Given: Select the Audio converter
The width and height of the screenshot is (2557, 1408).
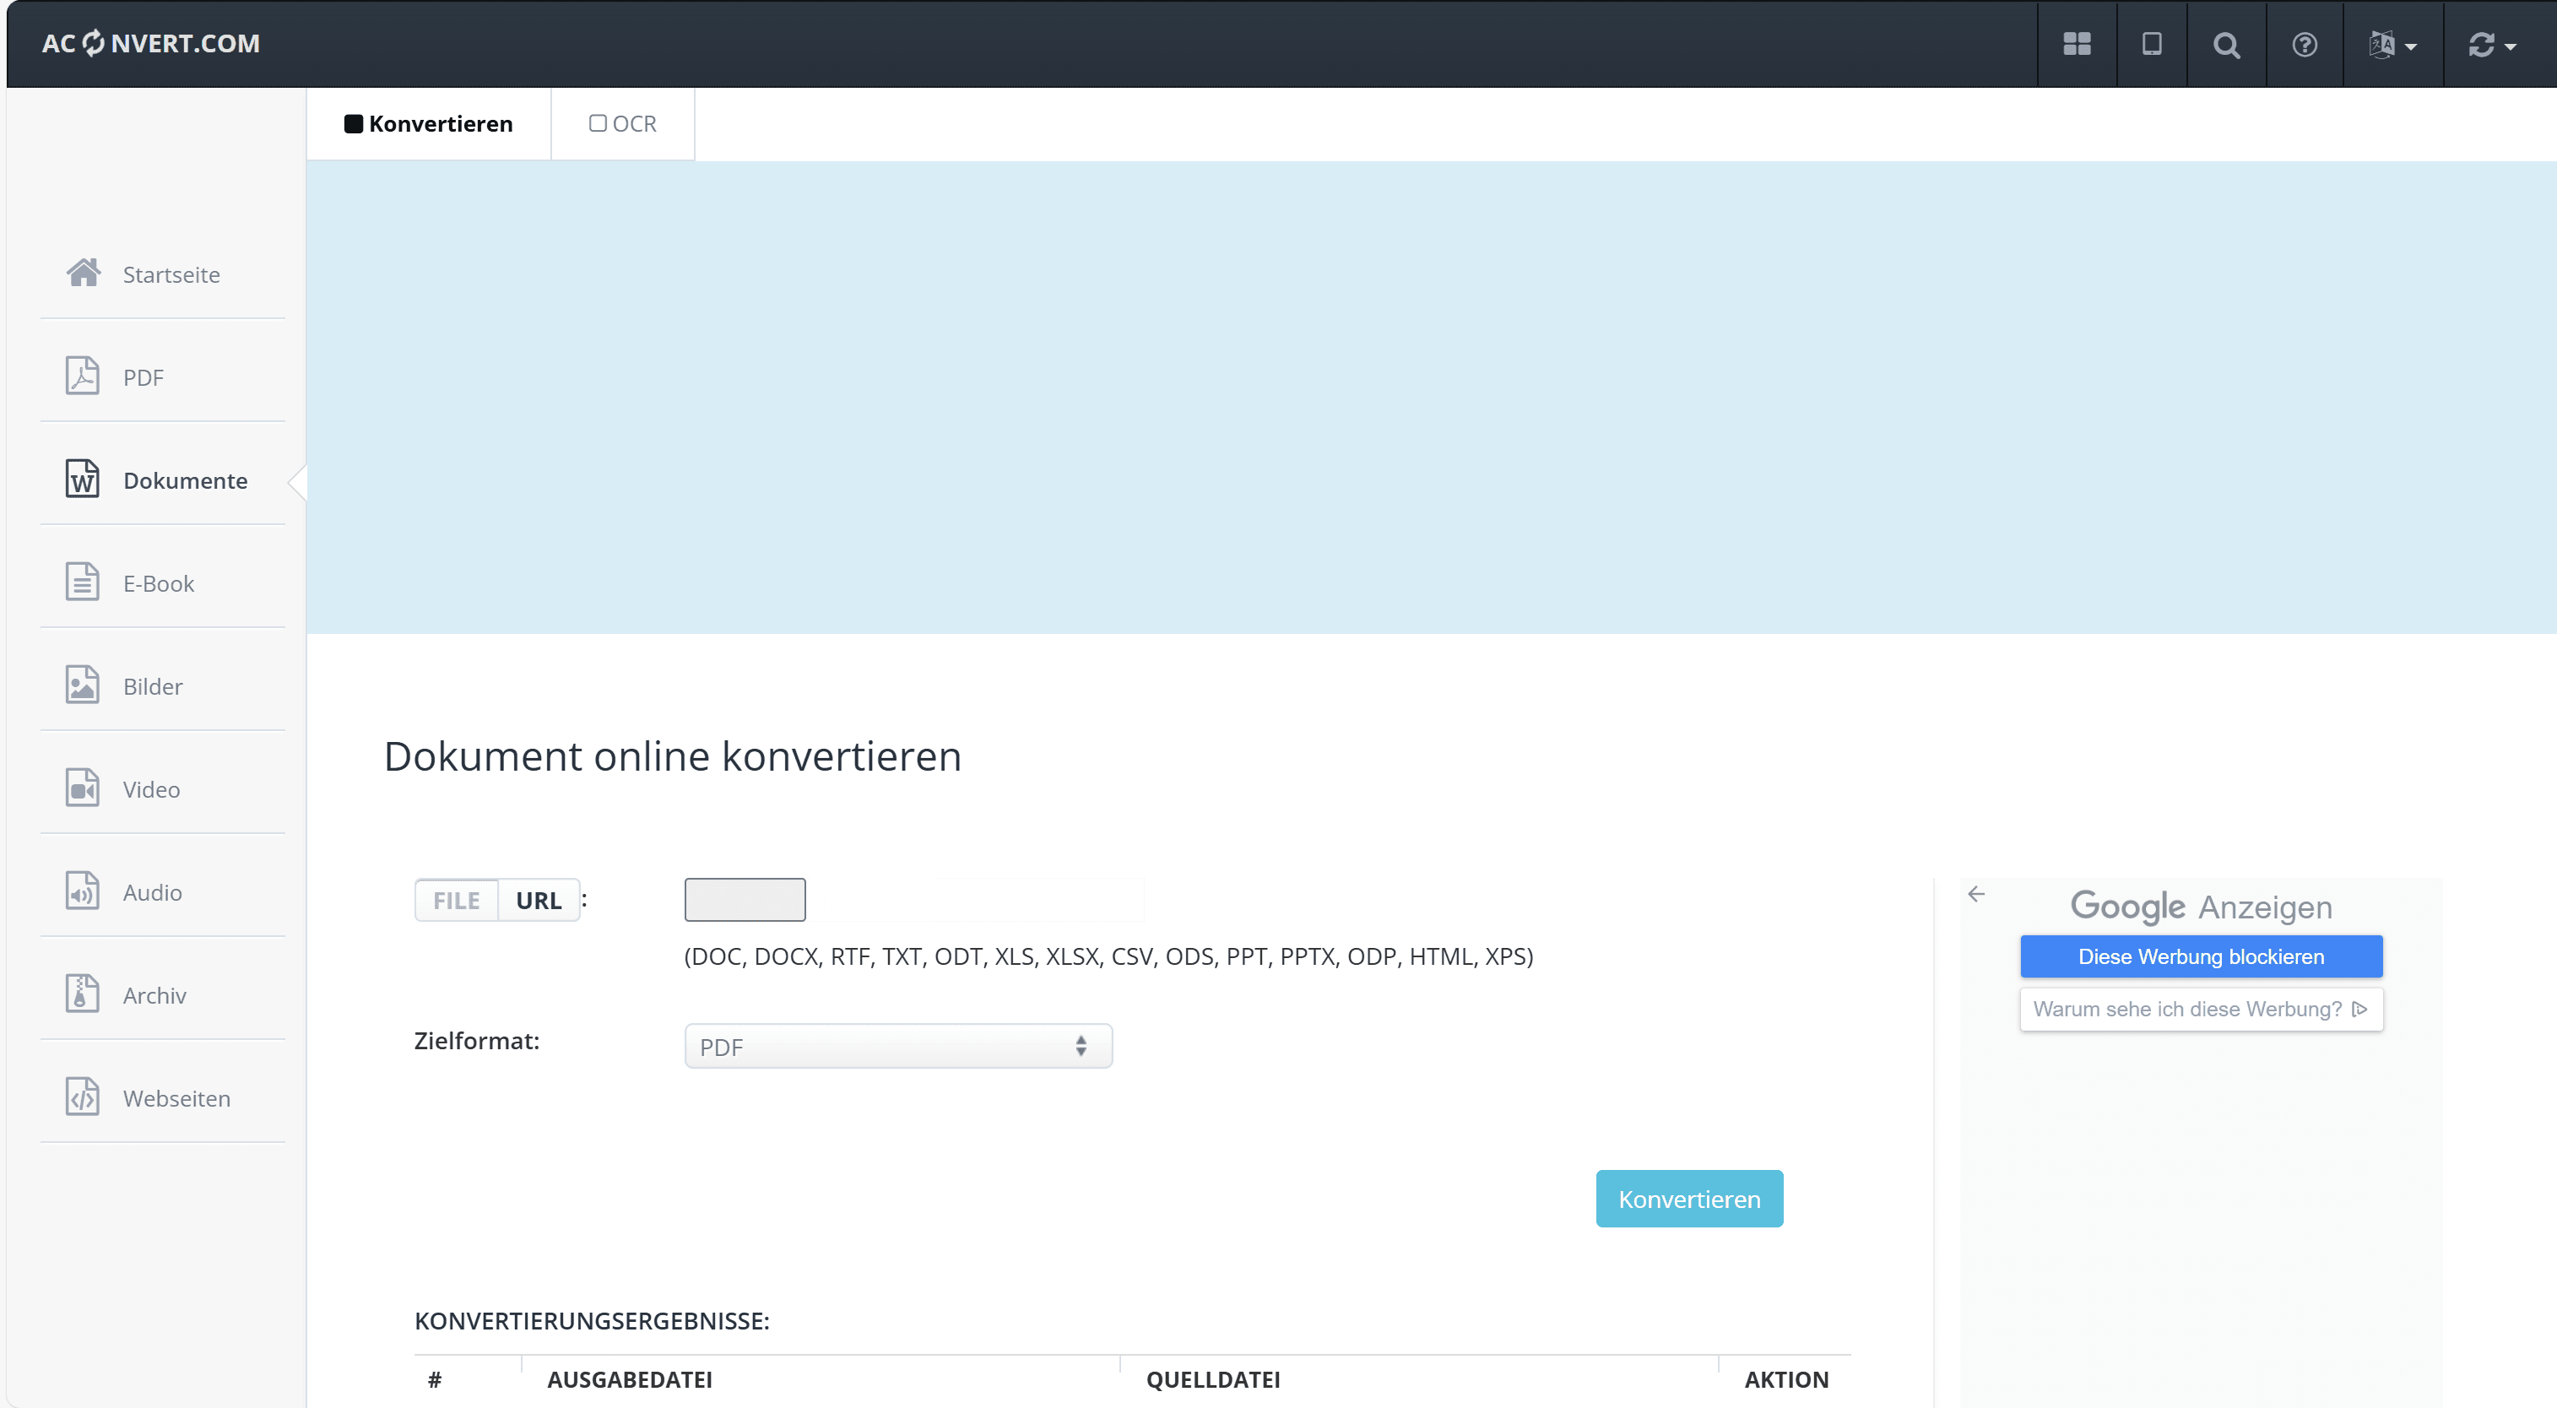Looking at the screenshot, I should (152, 892).
